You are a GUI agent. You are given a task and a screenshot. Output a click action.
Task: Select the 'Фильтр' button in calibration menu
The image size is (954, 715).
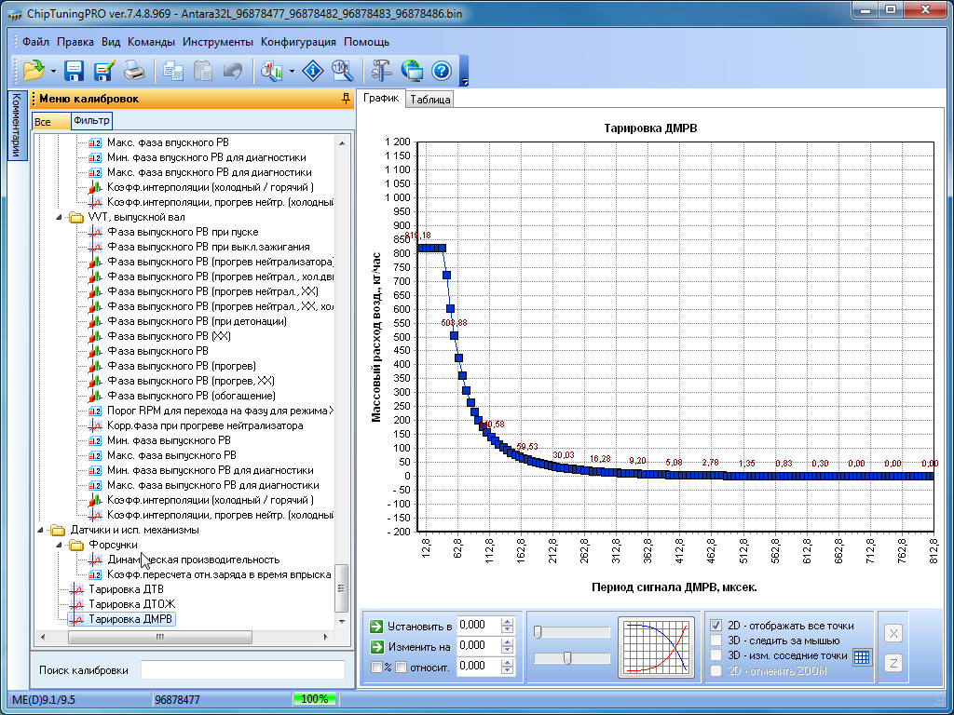point(91,121)
